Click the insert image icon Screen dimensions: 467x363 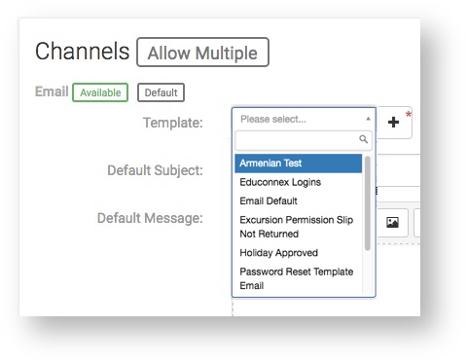pyautogui.click(x=392, y=223)
